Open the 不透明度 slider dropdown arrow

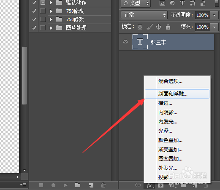(215, 15)
